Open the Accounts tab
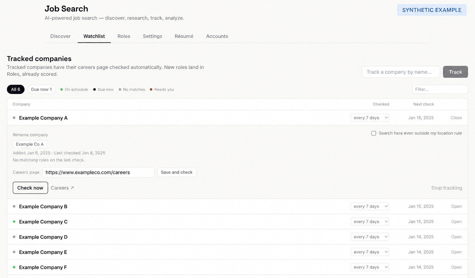 click(217, 36)
